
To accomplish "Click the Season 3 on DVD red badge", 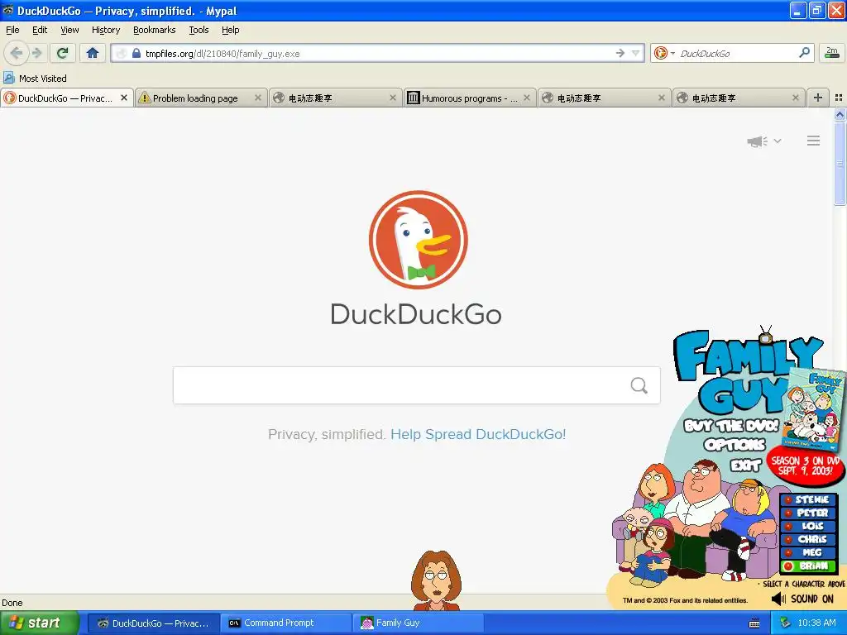I will (x=805, y=466).
